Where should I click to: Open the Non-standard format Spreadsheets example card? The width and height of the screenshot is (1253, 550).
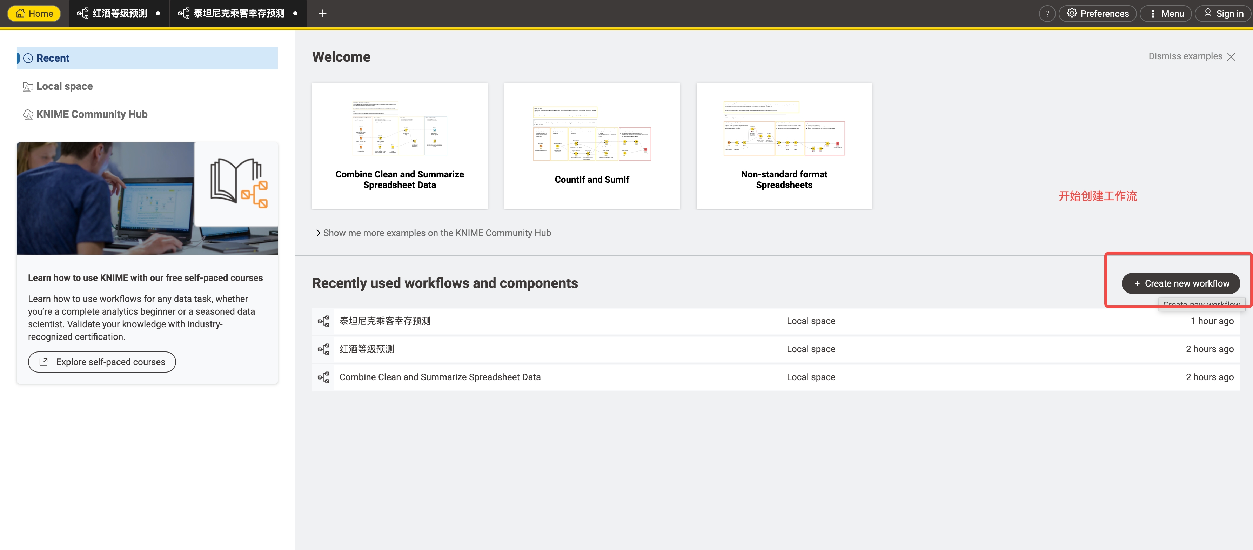(784, 146)
